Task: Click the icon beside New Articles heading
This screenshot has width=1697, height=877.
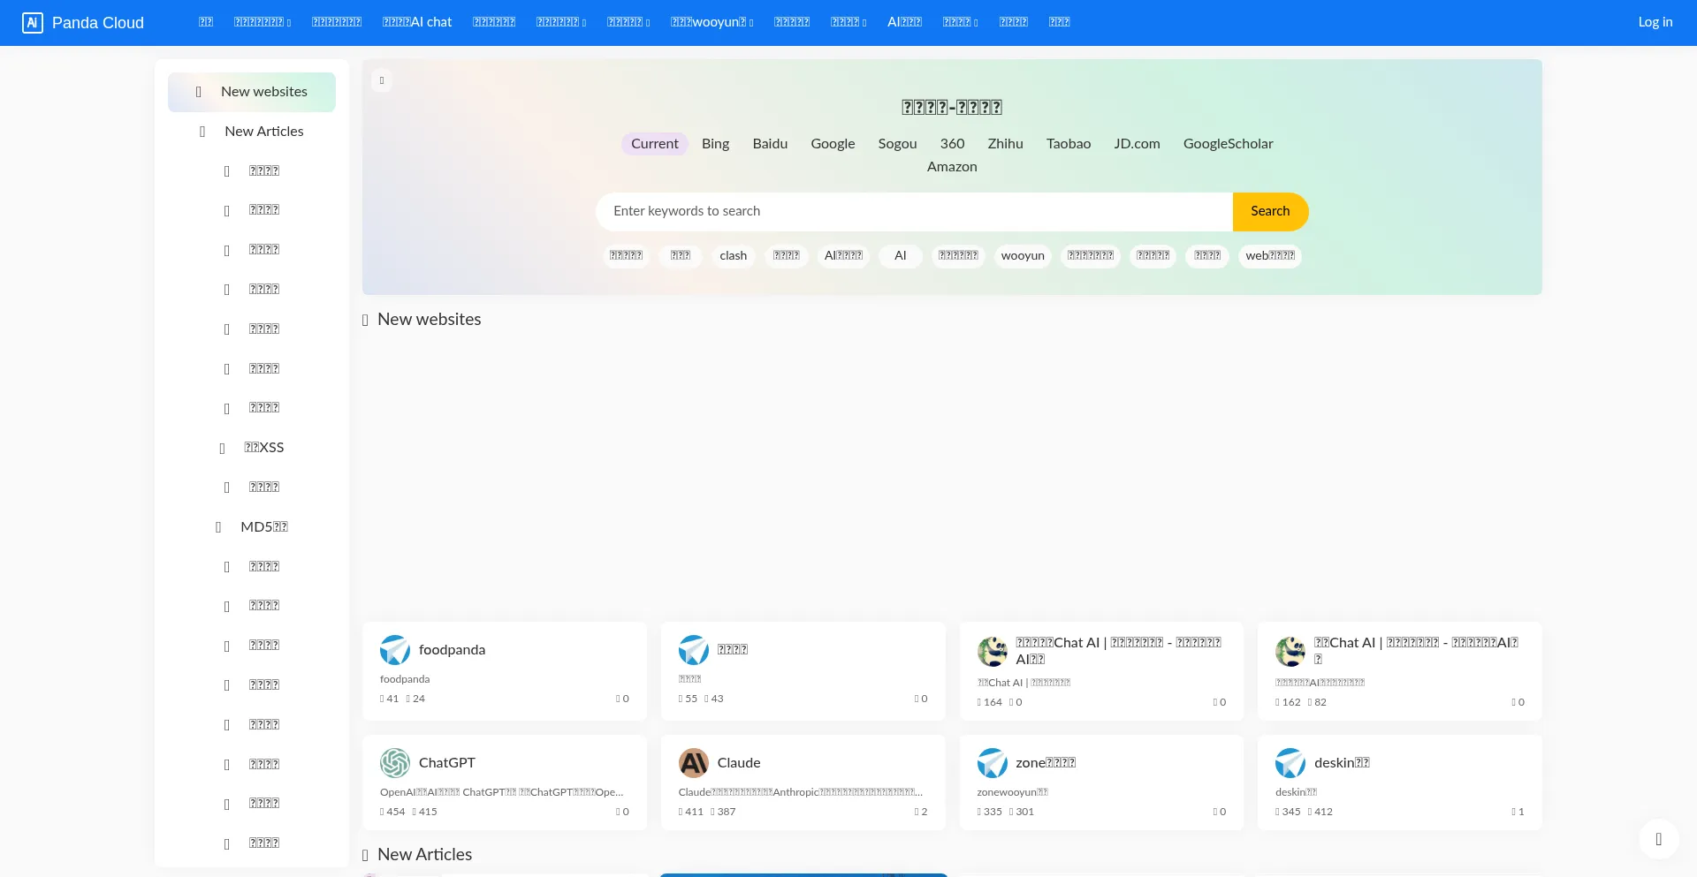Action: [x=365, y=855]
